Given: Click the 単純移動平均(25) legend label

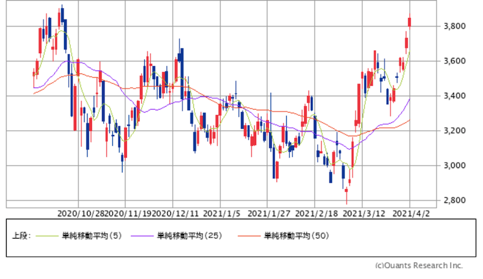Looking at the screenshot, I should point(190,236).
